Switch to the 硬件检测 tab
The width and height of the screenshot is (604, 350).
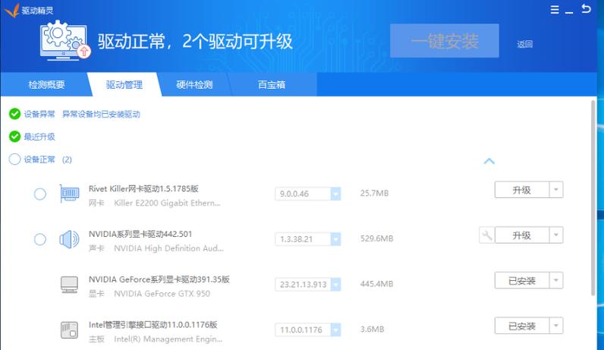click(x=194, y=84)
